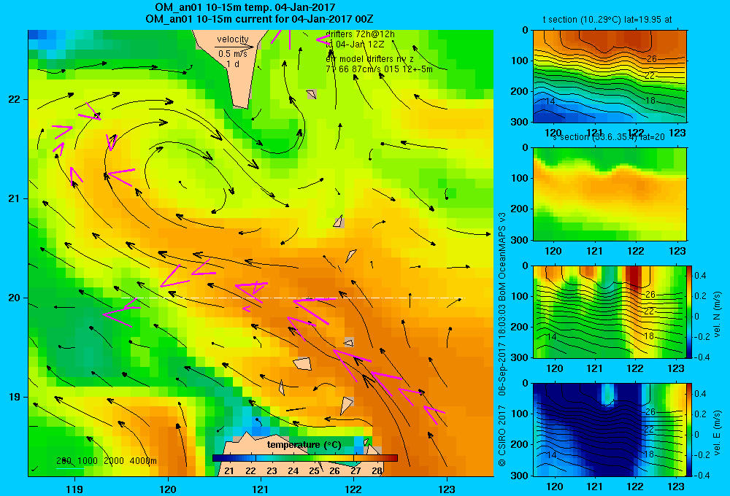Click the 'vel. N (m/s)' color bar
This screenshot has height=496, width=730.
(x=690, y=311)
